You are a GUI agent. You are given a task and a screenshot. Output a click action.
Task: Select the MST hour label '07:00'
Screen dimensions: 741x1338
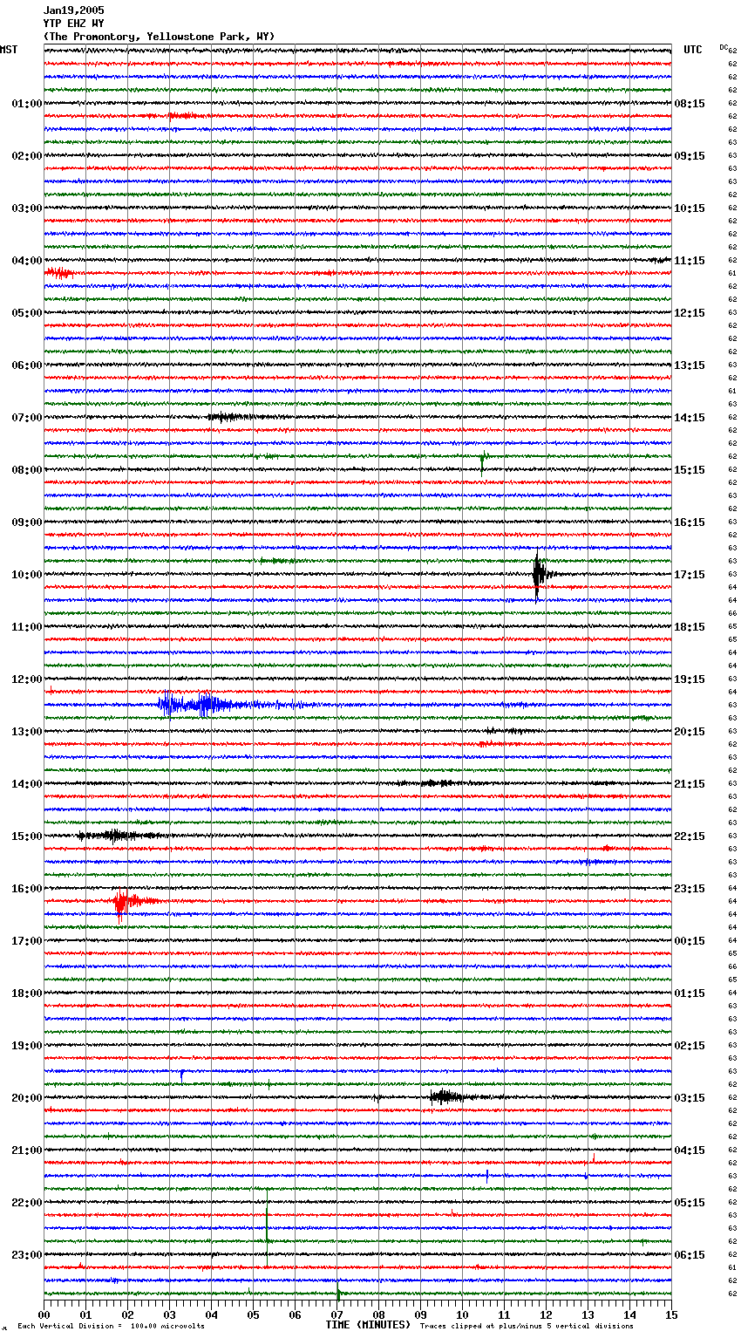pos(26,418)
